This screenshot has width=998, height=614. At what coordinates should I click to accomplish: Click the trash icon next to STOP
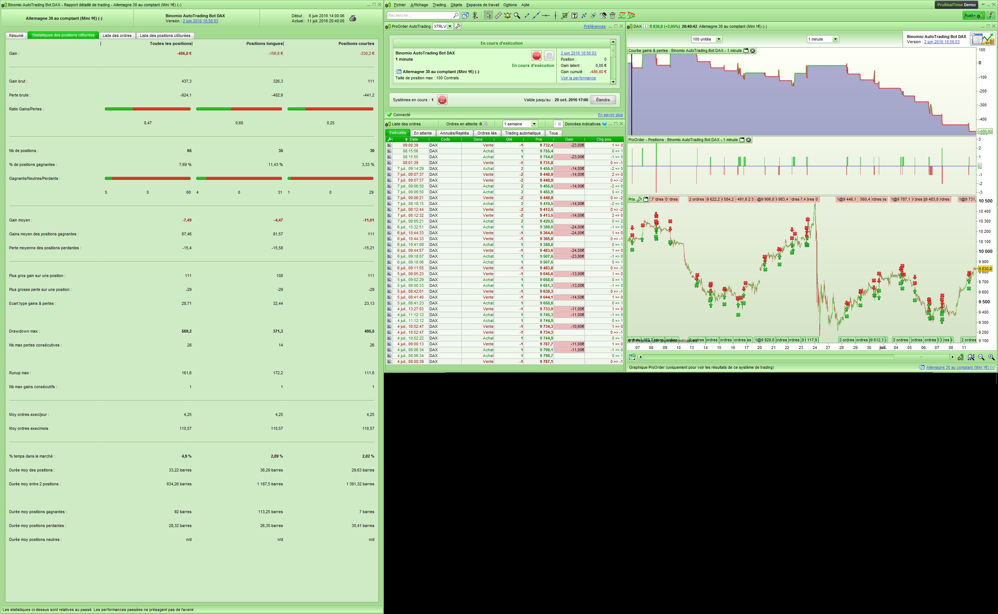tap(549, 56)
